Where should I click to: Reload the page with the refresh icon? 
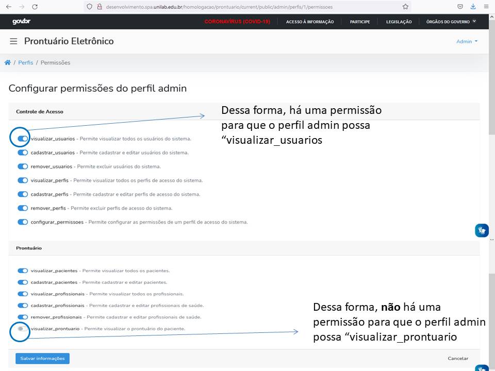pyautogui.click(x=35, y=7)
